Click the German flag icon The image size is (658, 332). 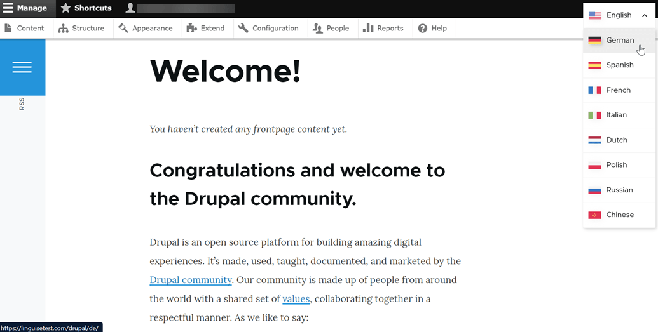pyautogui.click(x=594, y=40)
